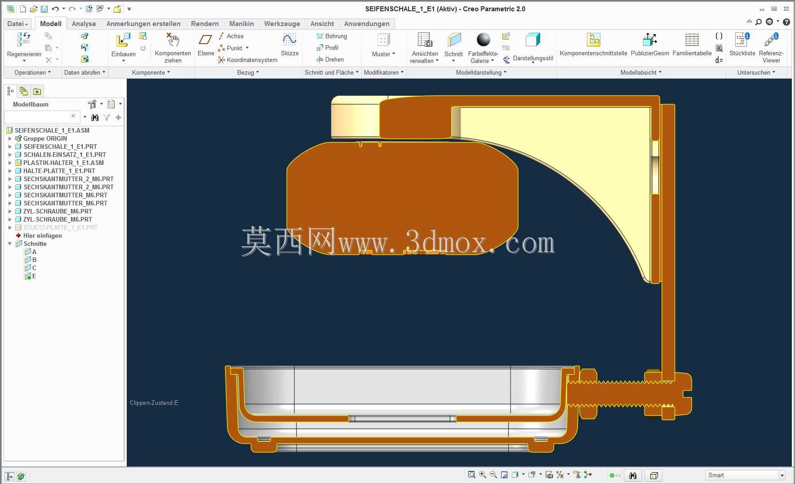This screenshot has height=484, width=795.
Task: Click the Muster pattern icon
Action: click(x=383, y=40)
